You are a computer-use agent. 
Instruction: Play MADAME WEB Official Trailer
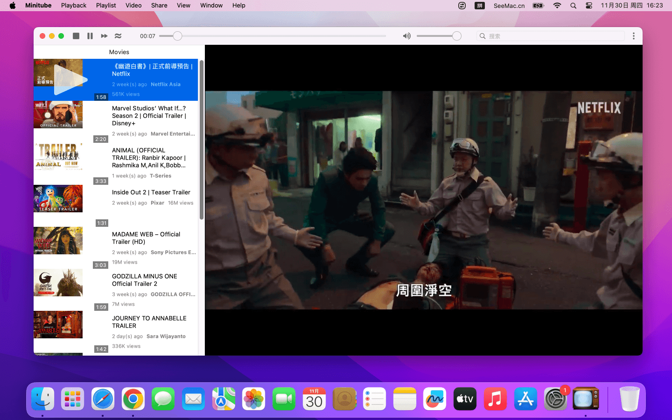pyautogui.click(x=146, y=238)
